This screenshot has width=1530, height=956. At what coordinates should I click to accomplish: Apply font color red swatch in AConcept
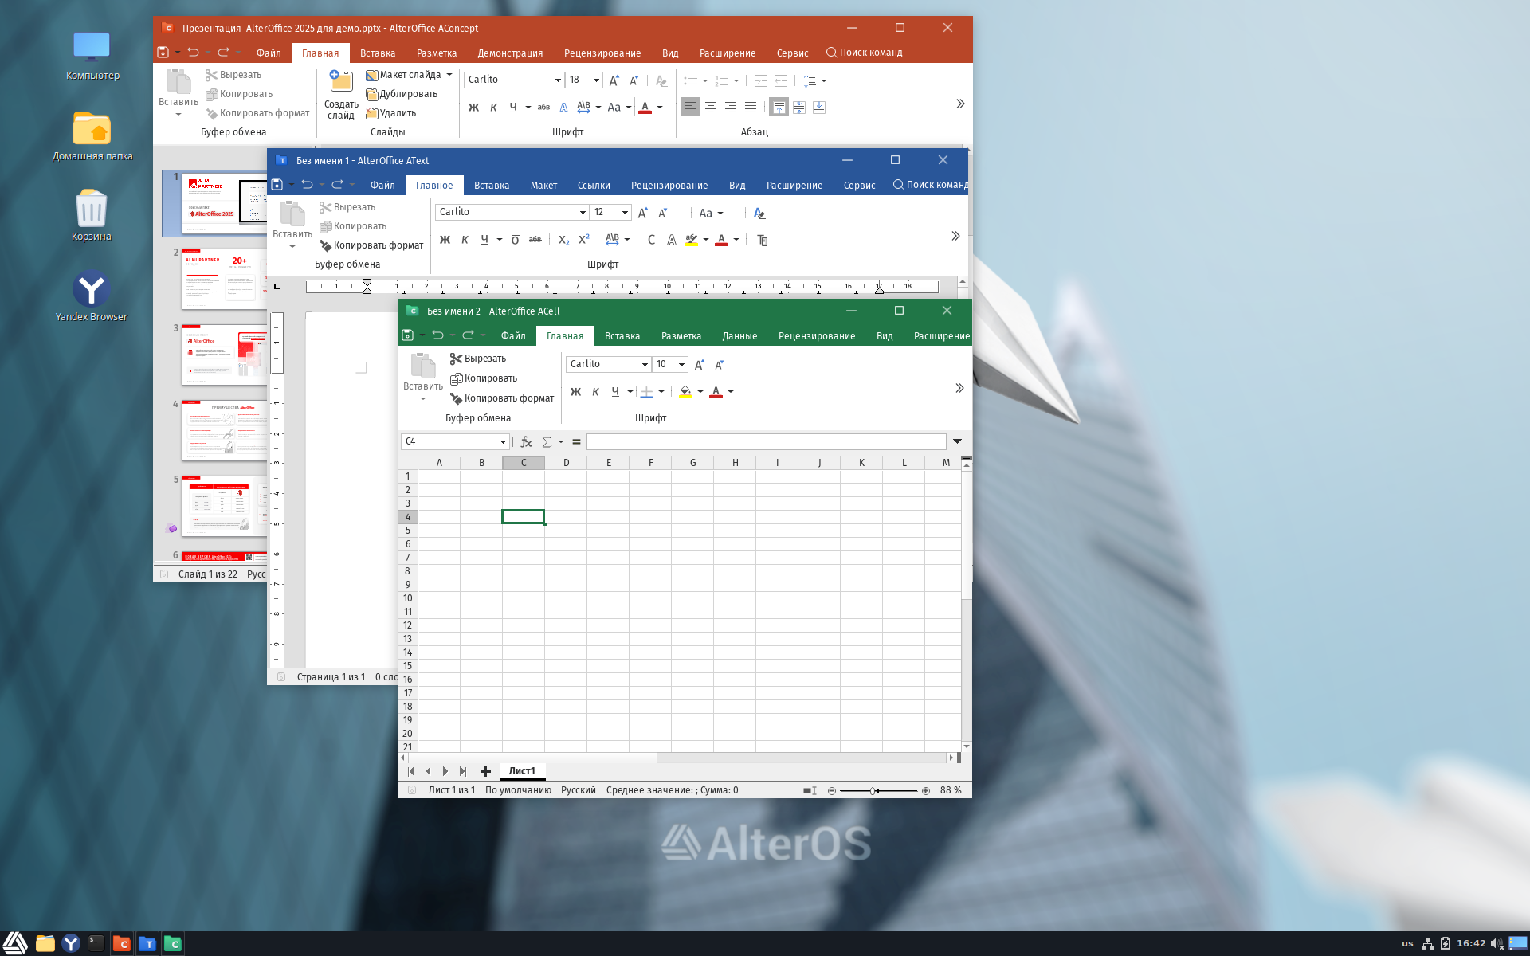coord(645,107)
